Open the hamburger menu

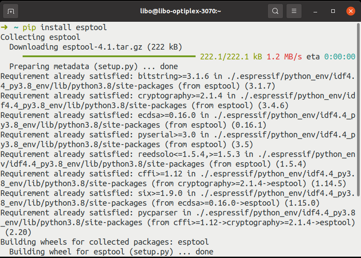point(294,11)
